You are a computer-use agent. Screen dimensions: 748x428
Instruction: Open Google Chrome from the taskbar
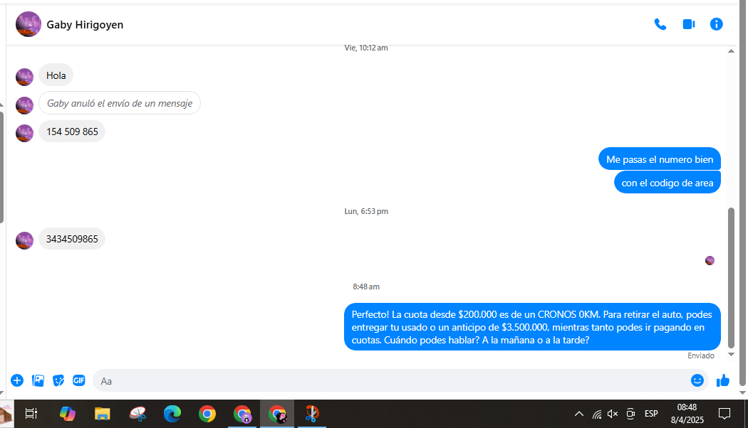click(207, 414)
